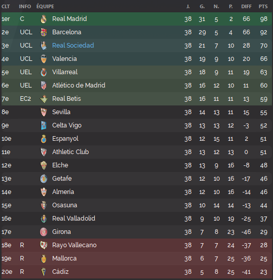Sort by the DIFF column header

pyautogui.click(x=246, y=7)
